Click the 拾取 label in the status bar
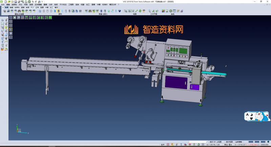 [163, 145]
